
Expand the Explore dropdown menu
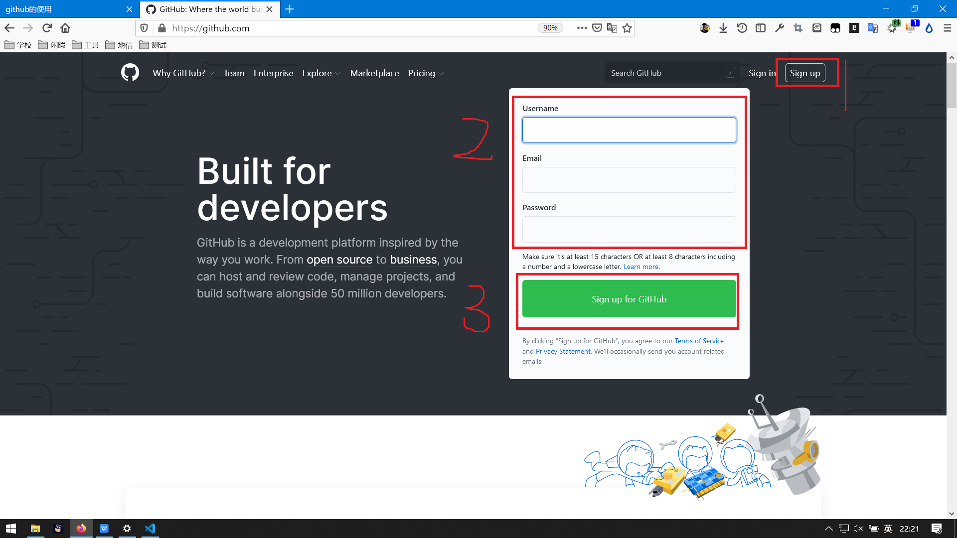[x=321, y=73]
